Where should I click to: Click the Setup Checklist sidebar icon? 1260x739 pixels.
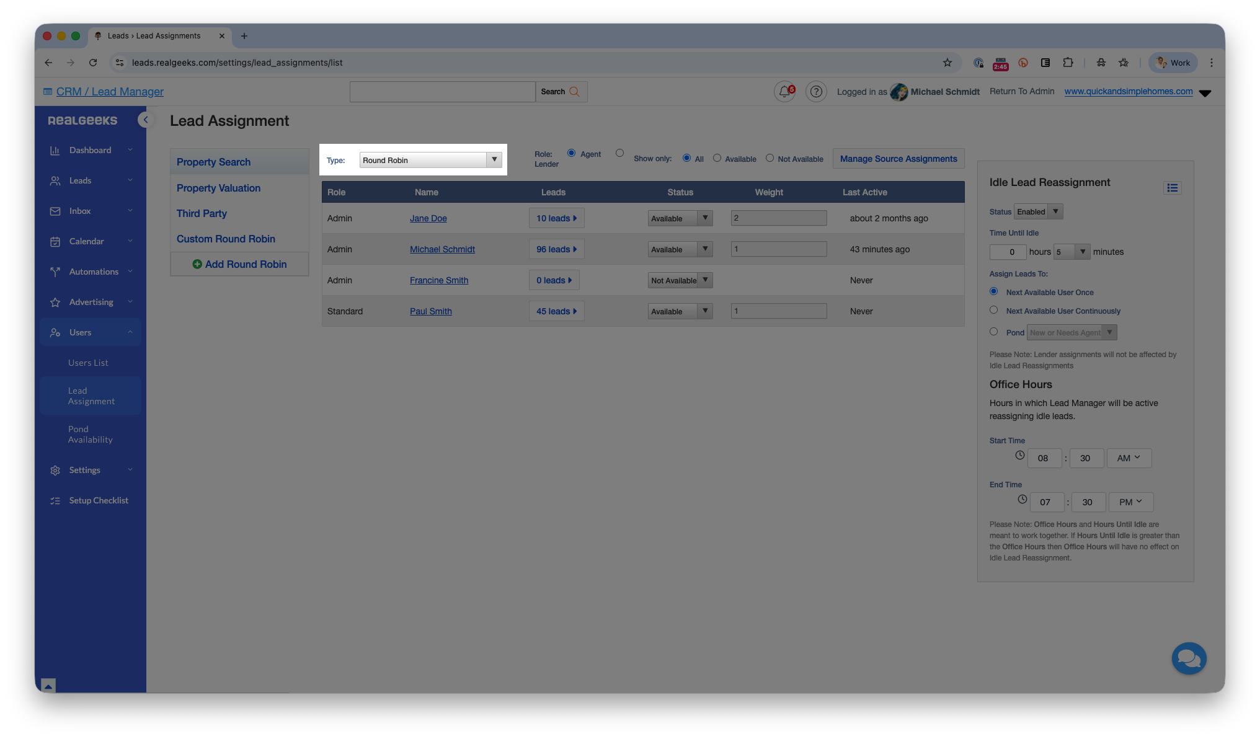tap(55, 501)
